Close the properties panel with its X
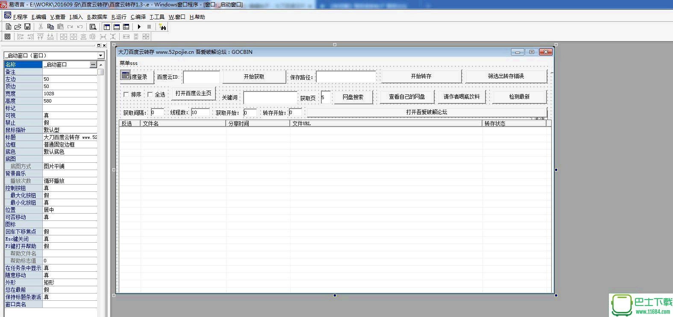The height and width of the screenshot is (317, 673). pyautogui.click(x=104, y=45)
